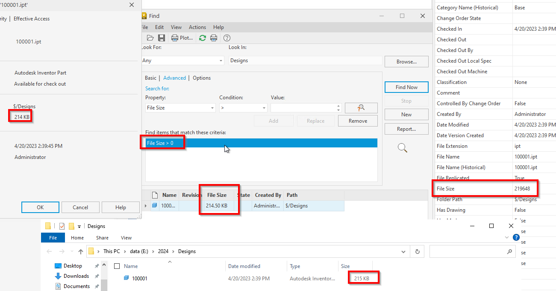
Task: Check the Name column checkbox in Explorer
Action: pos(117,266)
